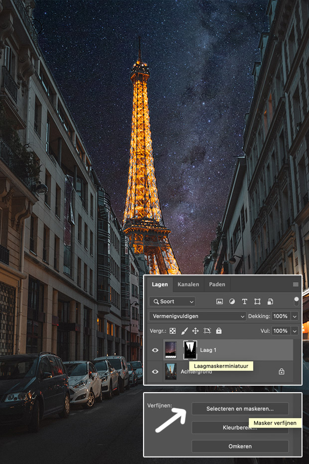
Task: Expand the Dekking opacity dropdown arrow
Action: (x=295, y=316)
